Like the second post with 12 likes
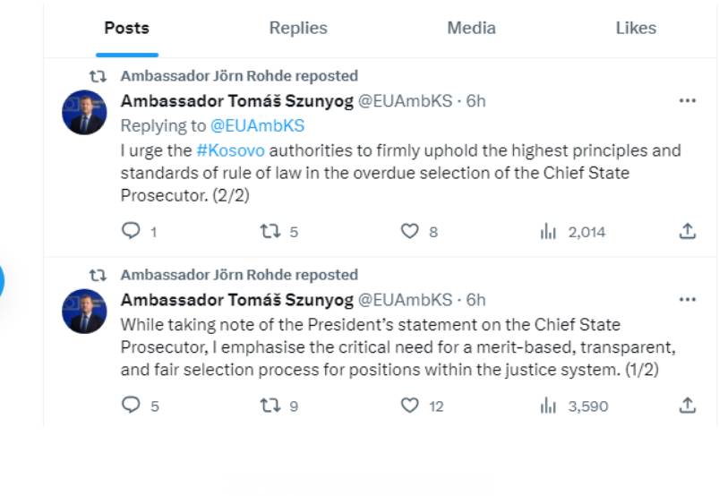Viewport: 719px width, 496px height. [x=409, y=406]
